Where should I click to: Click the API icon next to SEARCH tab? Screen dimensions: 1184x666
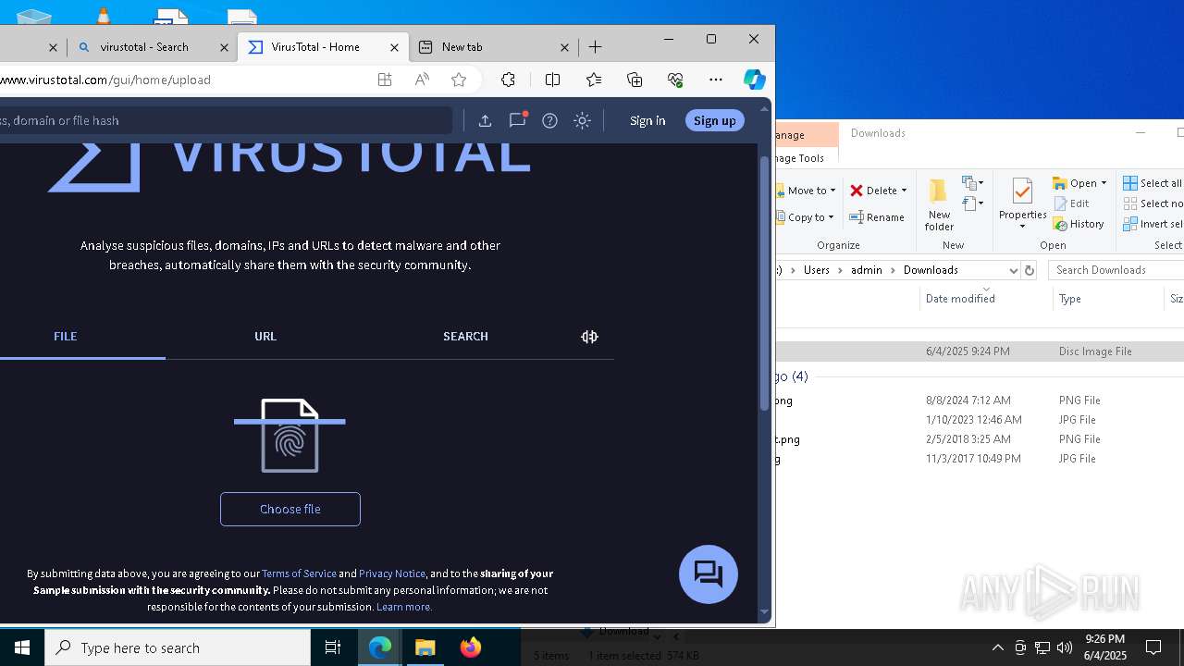pos(590,337)
